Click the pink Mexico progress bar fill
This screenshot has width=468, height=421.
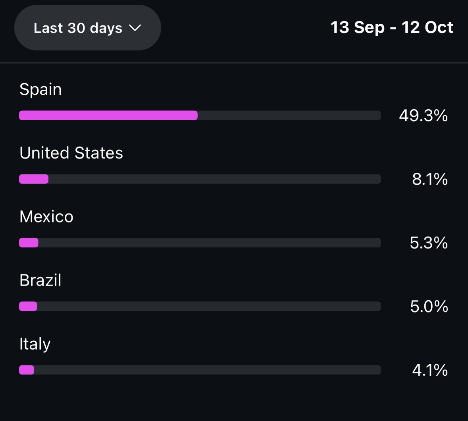pyautogui.click(x=29, y=243)
